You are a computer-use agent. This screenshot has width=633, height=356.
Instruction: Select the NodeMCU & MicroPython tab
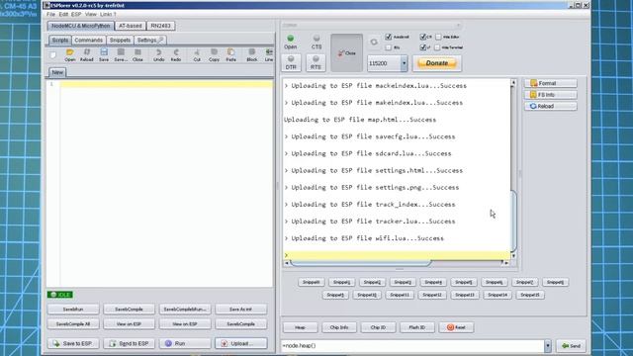pyautogui.click(x=81, y=26)
